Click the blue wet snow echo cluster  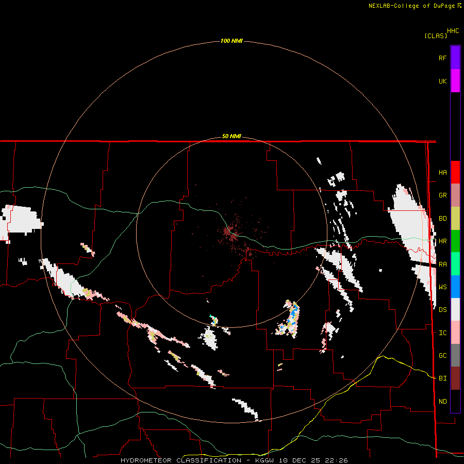pos(293,315)
